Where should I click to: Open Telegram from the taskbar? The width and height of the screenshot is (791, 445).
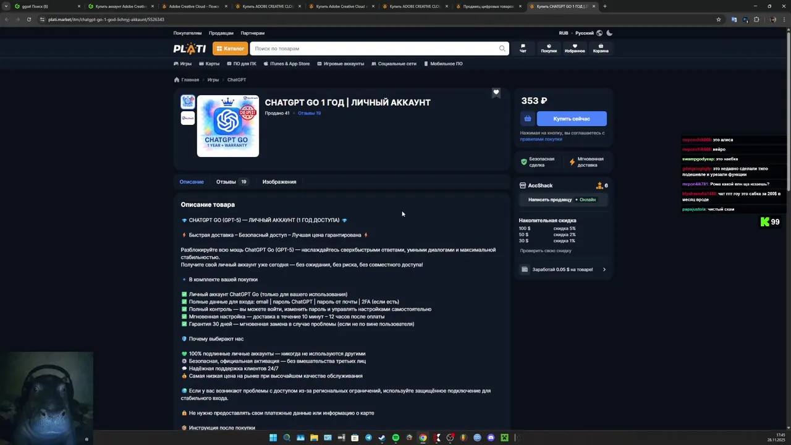[x=368, y=438]
